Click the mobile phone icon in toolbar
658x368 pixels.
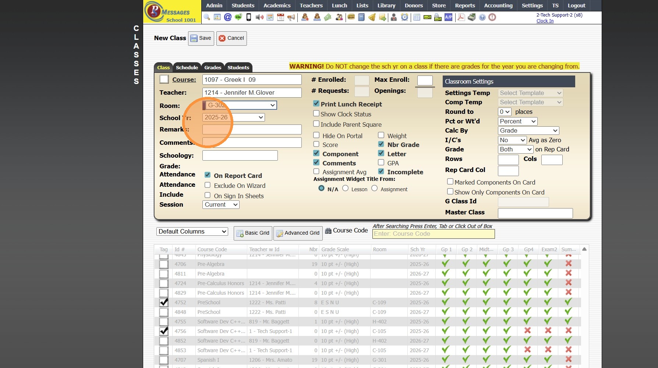[249, 17]
